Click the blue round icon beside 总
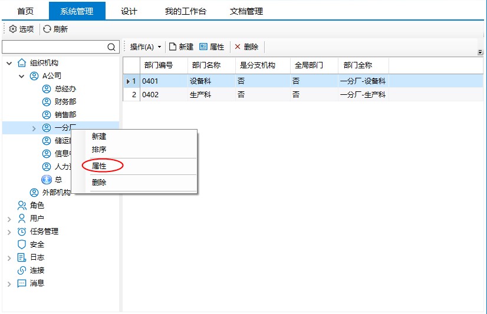487x314 pixels. click(x=47, y=179)
